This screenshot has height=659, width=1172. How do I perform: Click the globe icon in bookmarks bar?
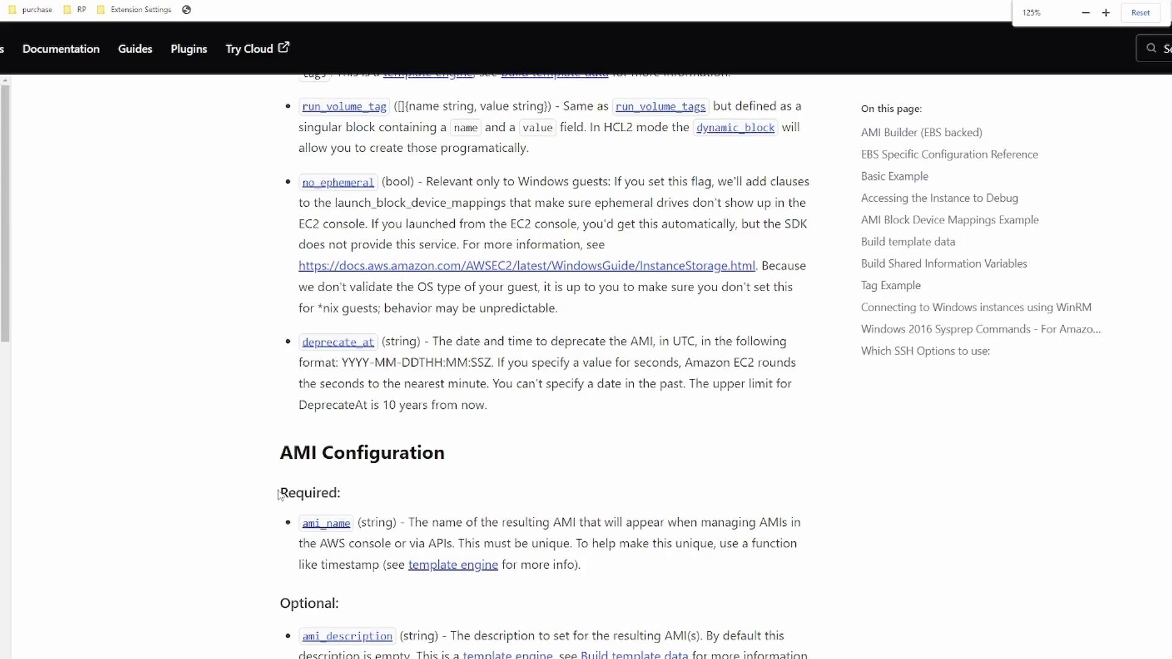pyautogui.click(x=187, y=10)
